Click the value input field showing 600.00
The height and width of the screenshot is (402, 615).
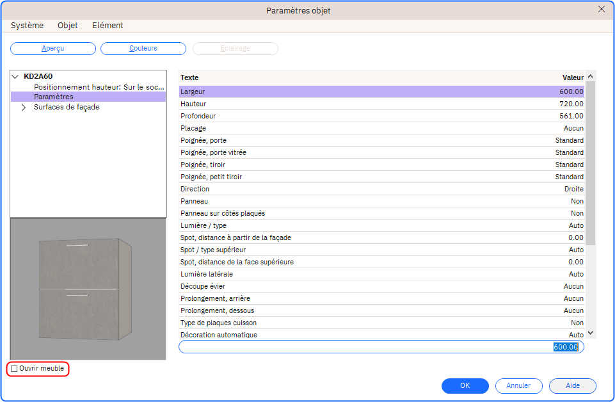(381, 347)
